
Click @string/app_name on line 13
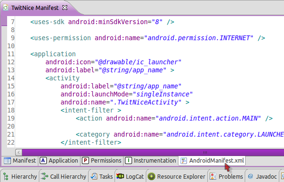(x=133, y=70)
